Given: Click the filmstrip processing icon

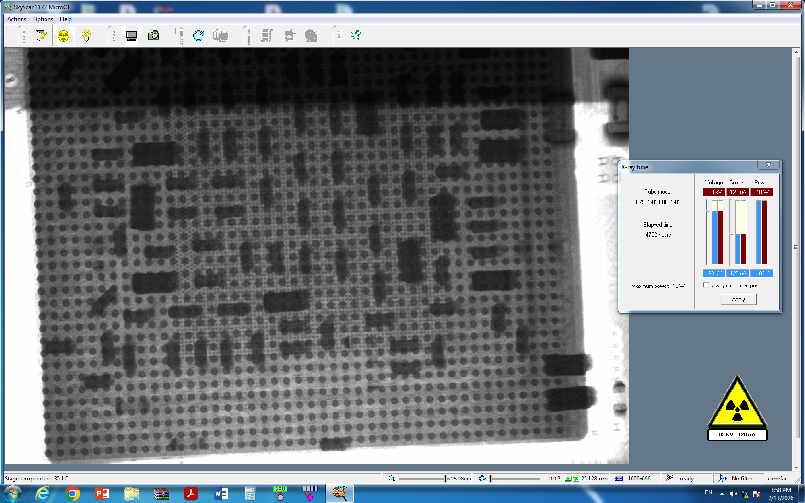Looking at the screenshot, I should [266, 35].
